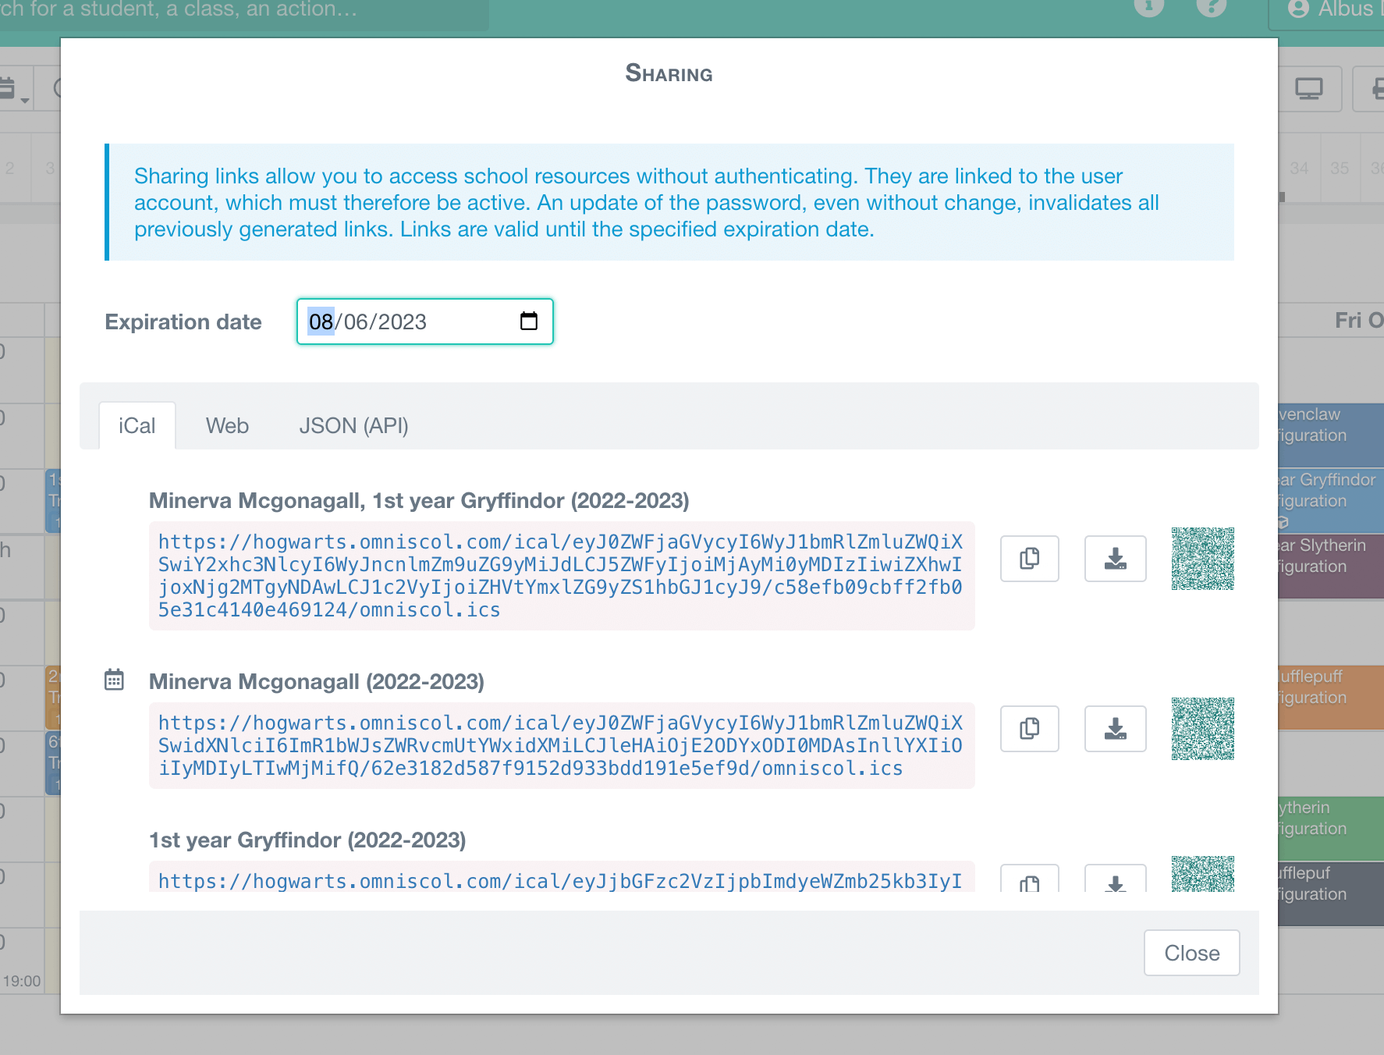Image resolution: width=1384 pixels, height=1055 pixels.
Task: Click the 1st year Gryffindor (2022-2023) URL
Action: [560, 881]
